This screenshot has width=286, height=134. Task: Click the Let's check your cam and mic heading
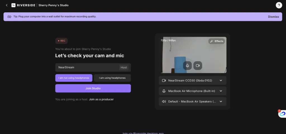90,56
